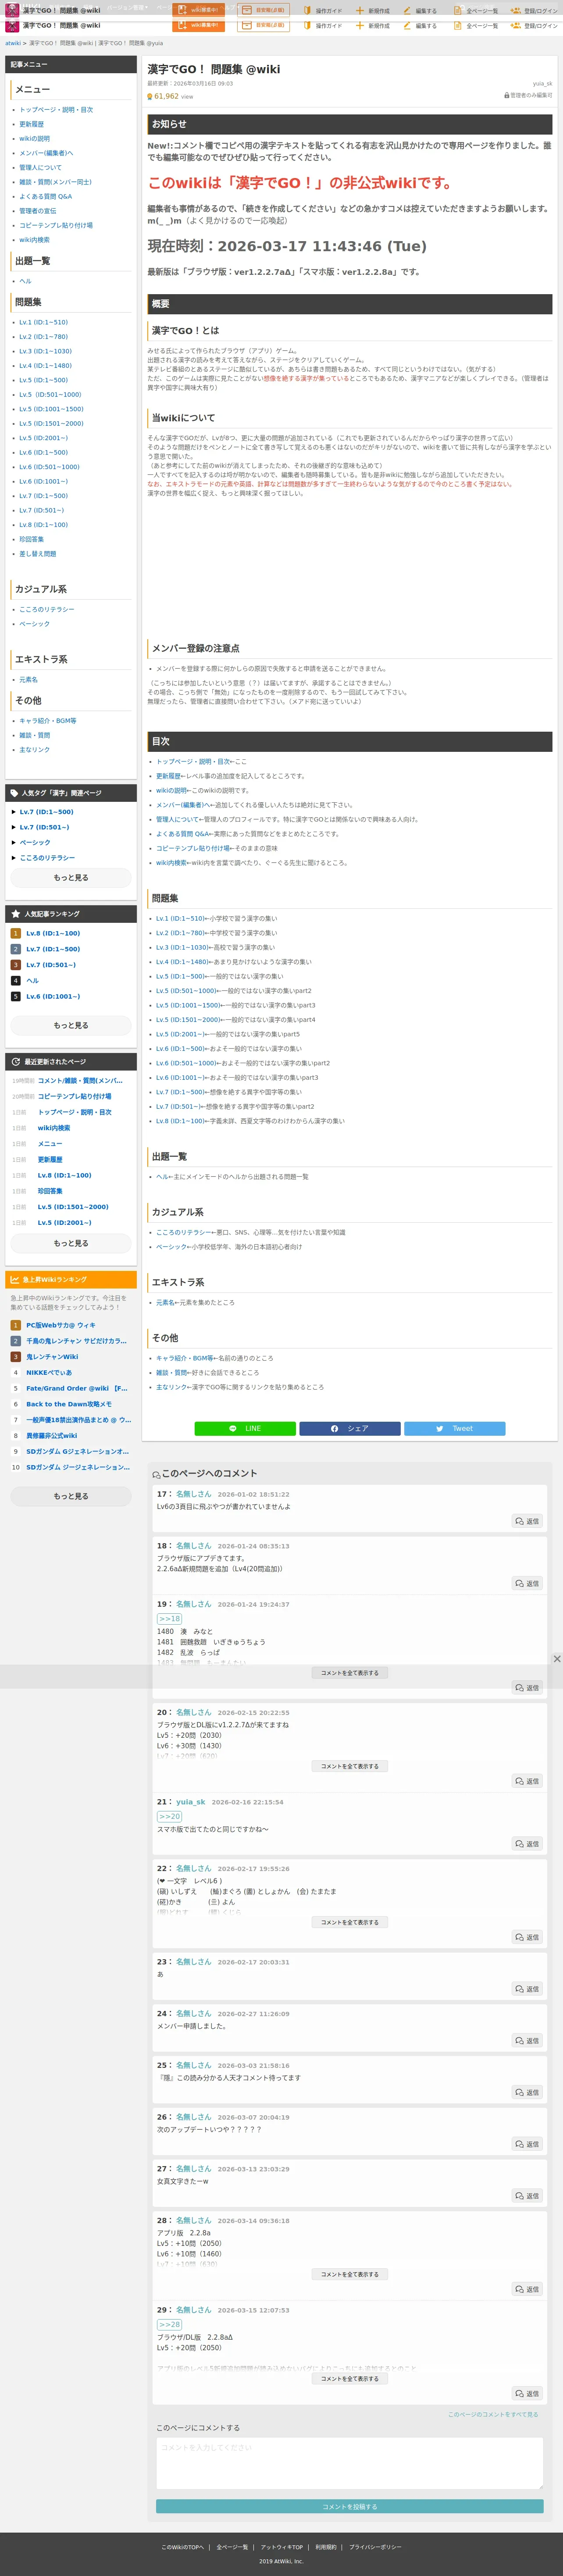Open trending wiki PC版Webサカ@ ウィキ
The height and width of the screenshot is (2576, 563).
point(61,1325)
